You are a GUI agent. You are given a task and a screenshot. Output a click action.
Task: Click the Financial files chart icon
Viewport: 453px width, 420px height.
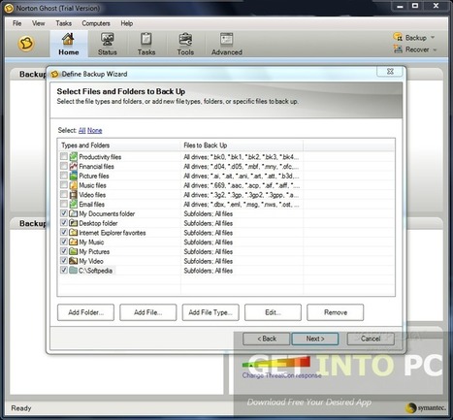pos(74,166)
